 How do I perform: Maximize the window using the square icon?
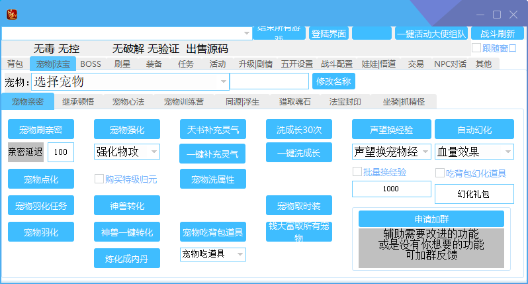click(x=497, y=15)
